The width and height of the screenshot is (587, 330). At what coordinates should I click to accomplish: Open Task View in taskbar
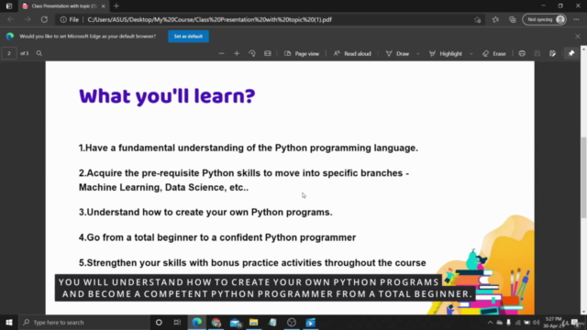click(x=177, y=322)
